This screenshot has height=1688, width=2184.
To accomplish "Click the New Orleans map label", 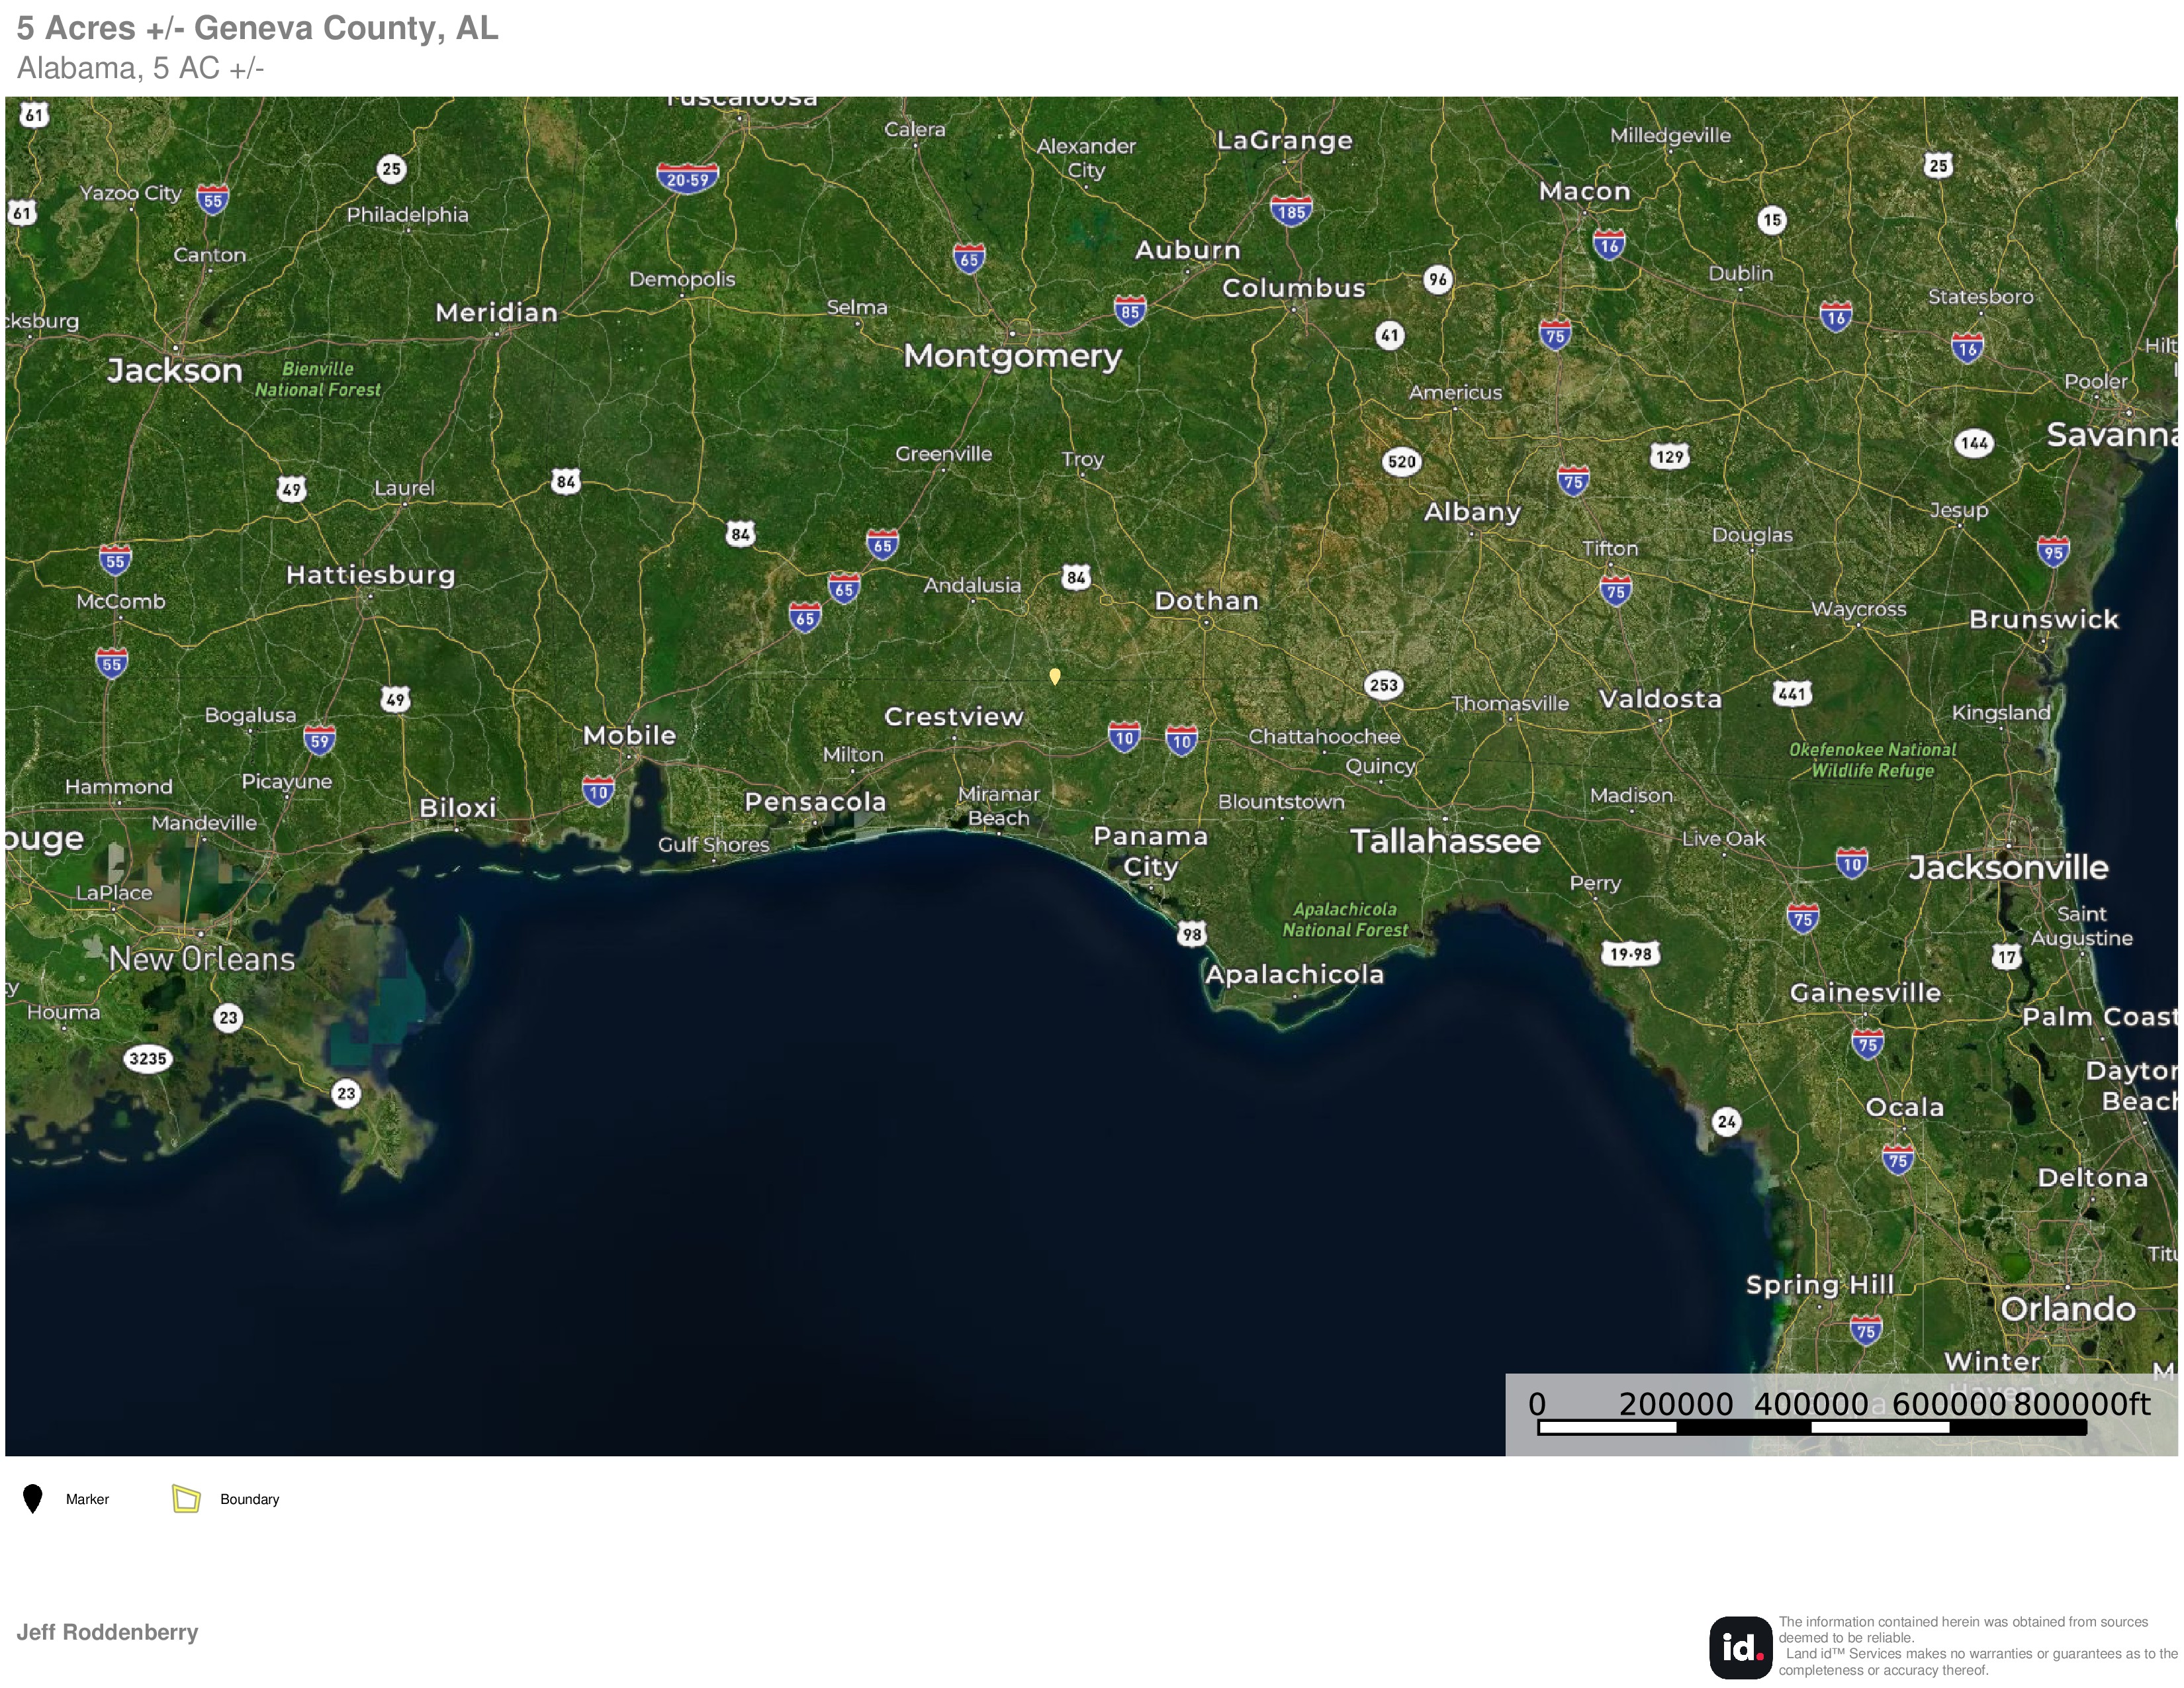I will (202, 959).
